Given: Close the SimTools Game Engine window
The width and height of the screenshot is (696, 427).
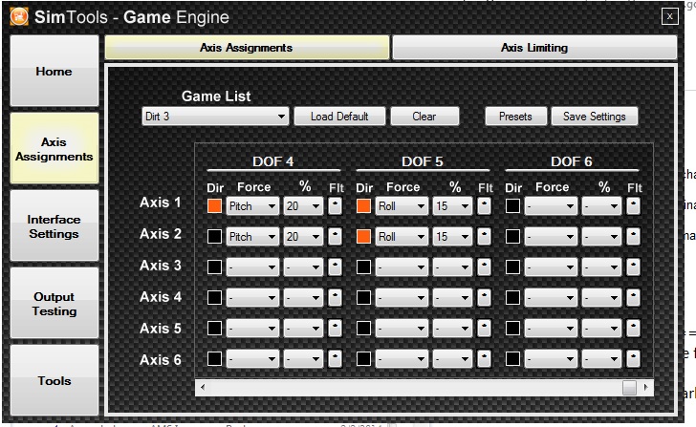Looking at the screenshot, I should pos(670,16).
